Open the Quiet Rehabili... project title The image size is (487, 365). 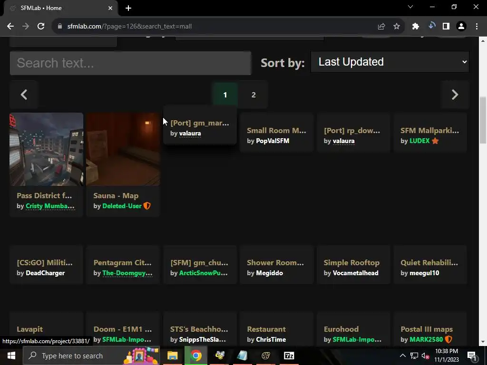pos(429,262)
